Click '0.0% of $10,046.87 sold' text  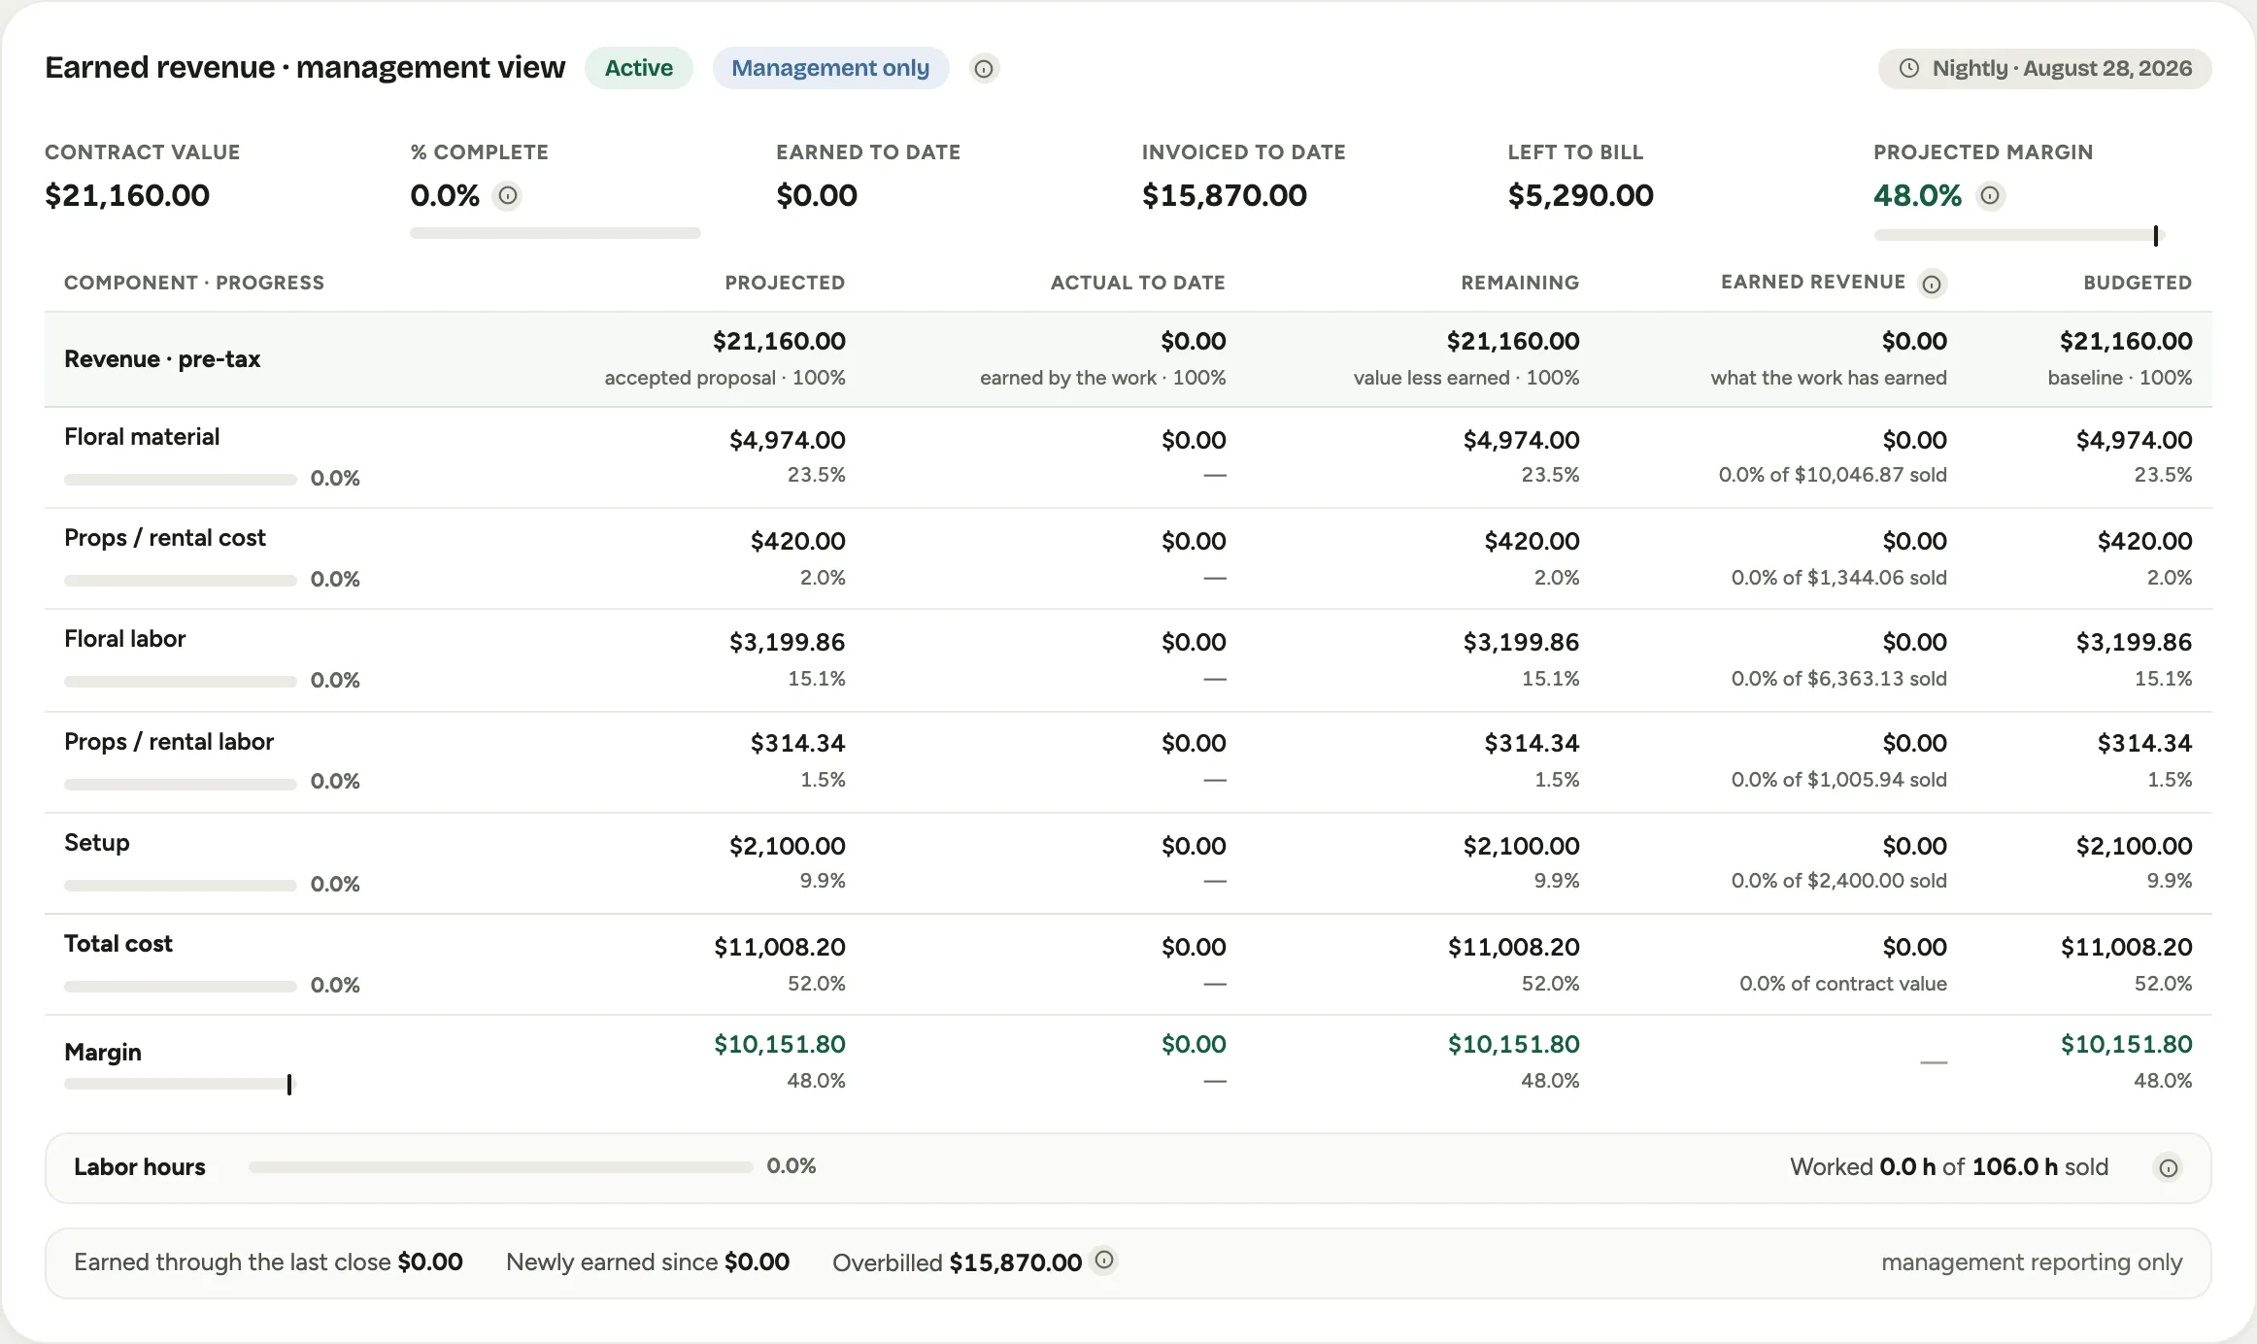[x=1833, y=475]
